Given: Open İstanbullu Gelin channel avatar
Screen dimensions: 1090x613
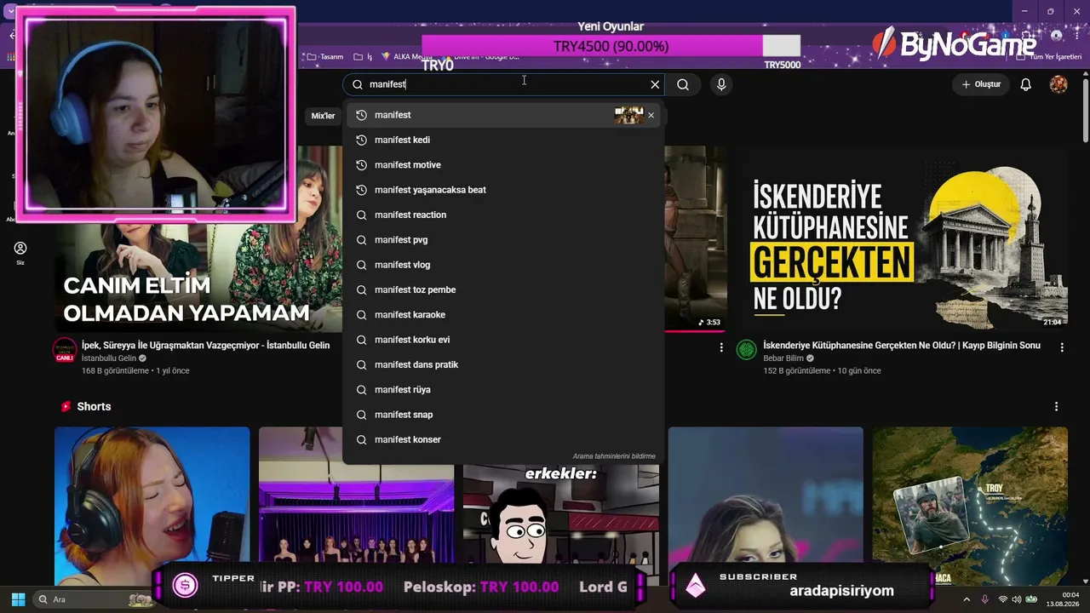Looking at the screenshot, I should pos(65,350).
